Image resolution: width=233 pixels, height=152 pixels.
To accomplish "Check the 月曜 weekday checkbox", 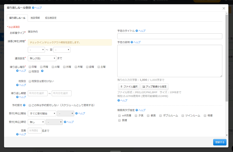I will [x=42, y=67].
